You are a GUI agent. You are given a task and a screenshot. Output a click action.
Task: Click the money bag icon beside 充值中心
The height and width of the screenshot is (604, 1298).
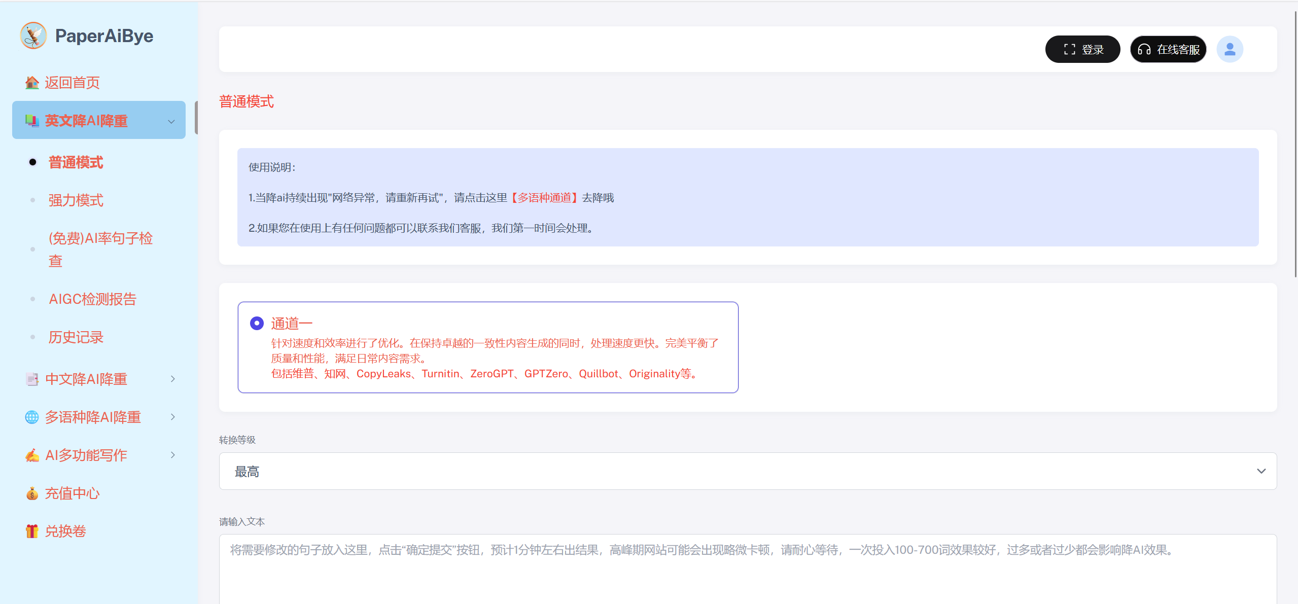pos(32,493)
